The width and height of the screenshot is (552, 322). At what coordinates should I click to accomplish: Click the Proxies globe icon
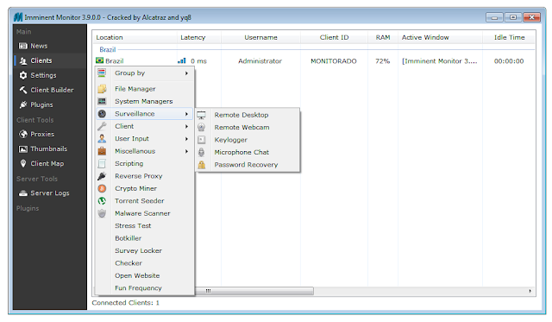pyautogui.click(x=23, y=134)
